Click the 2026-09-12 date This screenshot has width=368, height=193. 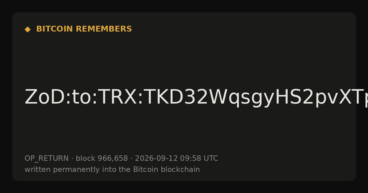click(x=156, y=158)
